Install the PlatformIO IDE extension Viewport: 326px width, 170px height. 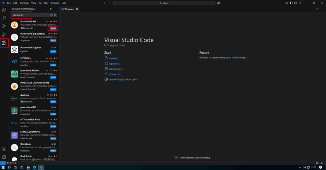click(x=53, y=28)
